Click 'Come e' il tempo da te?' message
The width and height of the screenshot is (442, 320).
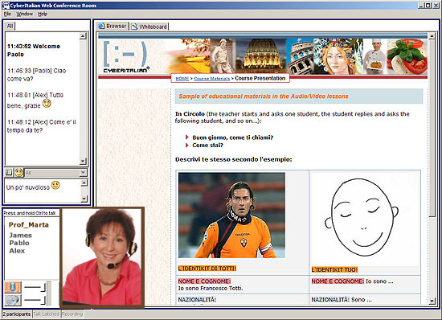point(41,126)
